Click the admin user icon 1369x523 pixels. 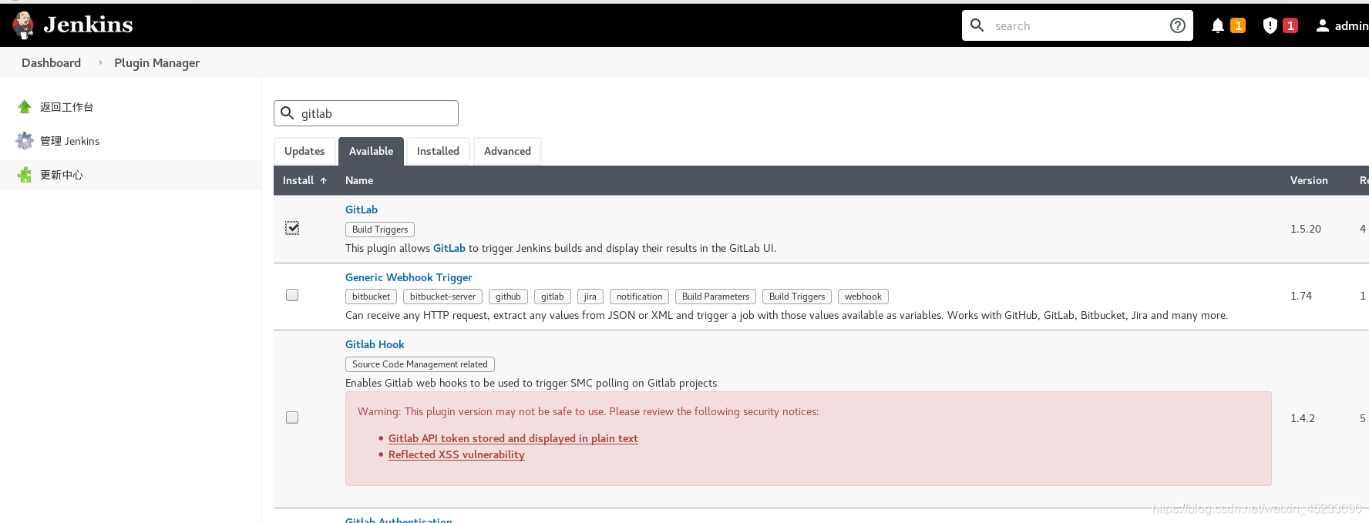[1322, 25]
